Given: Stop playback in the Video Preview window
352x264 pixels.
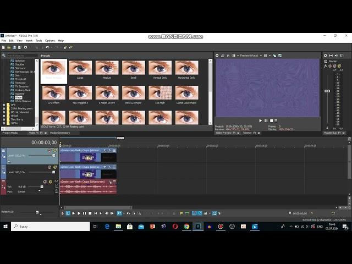Looking at the screenshot, I should click(x=271, y=121).
